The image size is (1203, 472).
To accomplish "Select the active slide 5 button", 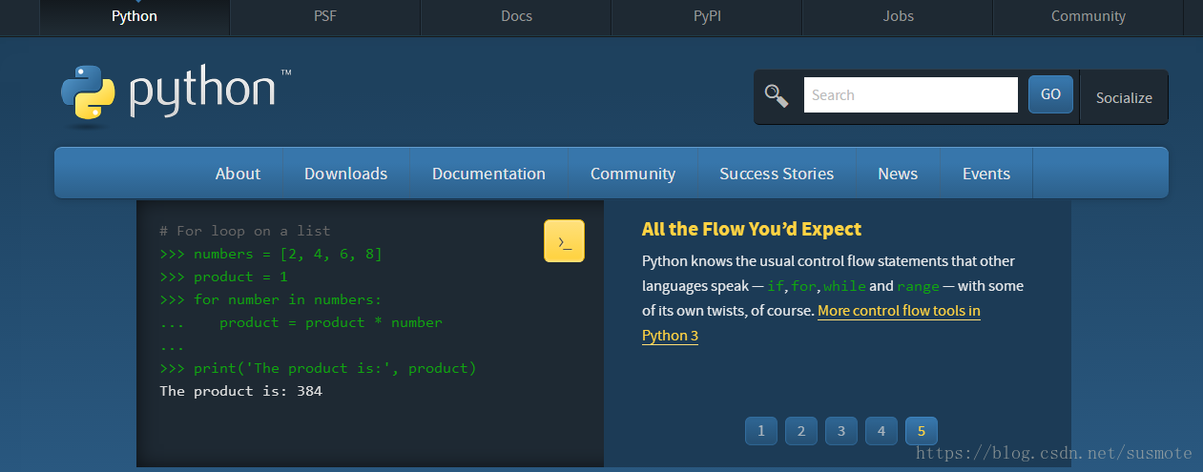I will pyautogui.click(x=922, y=431).
